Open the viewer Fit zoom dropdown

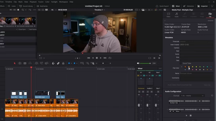(54, 10)
